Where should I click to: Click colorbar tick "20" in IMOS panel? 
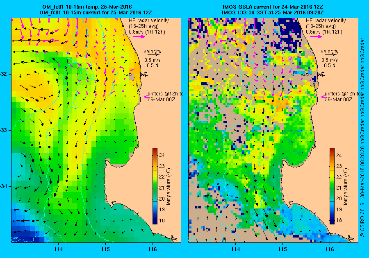coord(339,199)
